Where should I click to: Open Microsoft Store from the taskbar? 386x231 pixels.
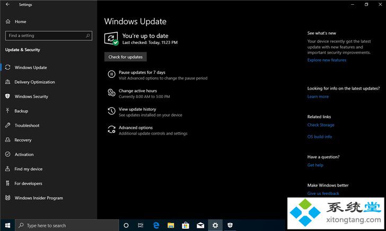tap(186, 225)
